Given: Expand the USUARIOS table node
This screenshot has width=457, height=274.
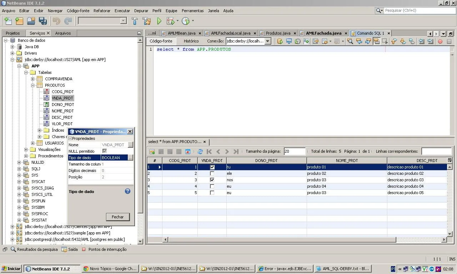Looking at the screenshot, I should pyautogui.click(x=32, y=143).
